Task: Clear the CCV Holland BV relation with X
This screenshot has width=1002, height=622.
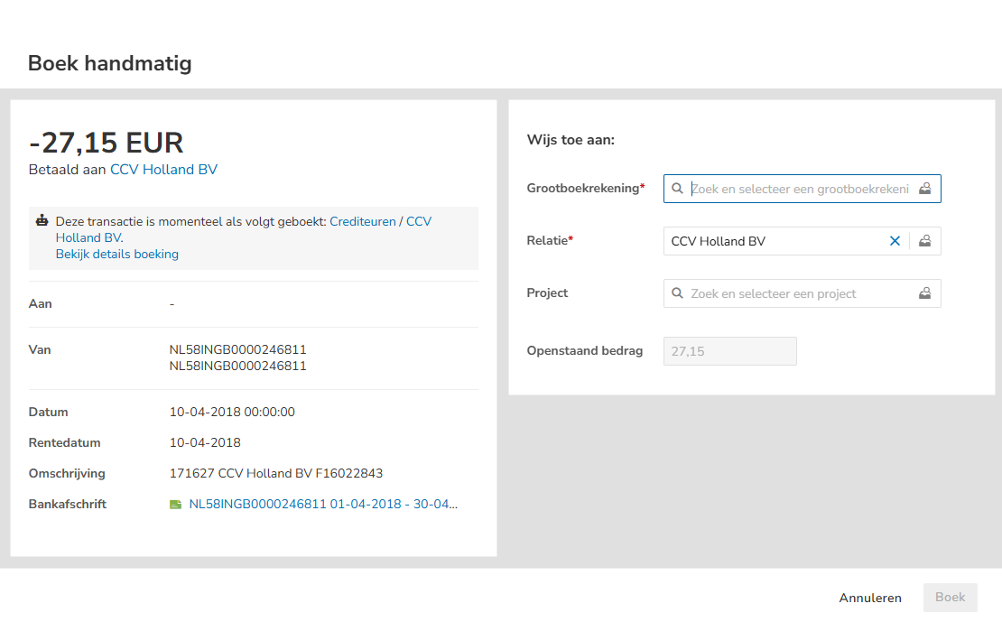Action: pyautogui.click(x=895, y=241)
